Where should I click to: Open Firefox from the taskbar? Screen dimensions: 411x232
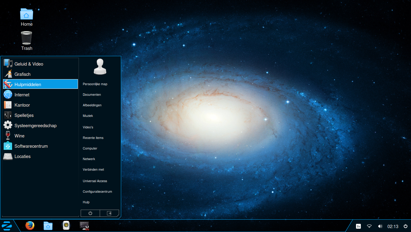pyautogui.click(x=30, y=226)
